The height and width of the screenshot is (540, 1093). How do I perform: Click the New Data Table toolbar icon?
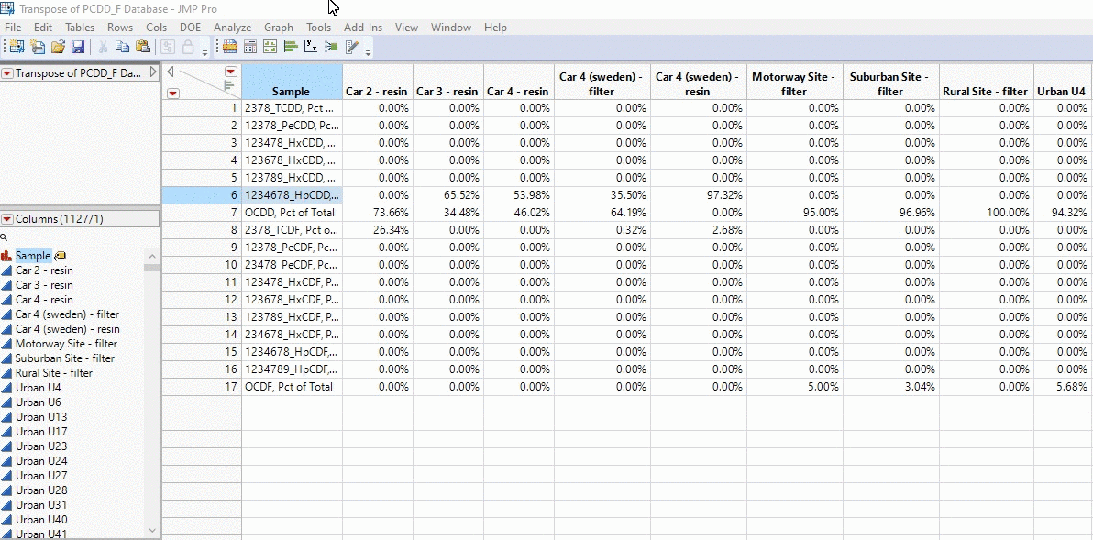click(x=17, y=47)
